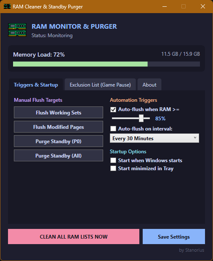Click the RAM threshold slider handle
Screen dimensions: 213x261
(141, 118)
